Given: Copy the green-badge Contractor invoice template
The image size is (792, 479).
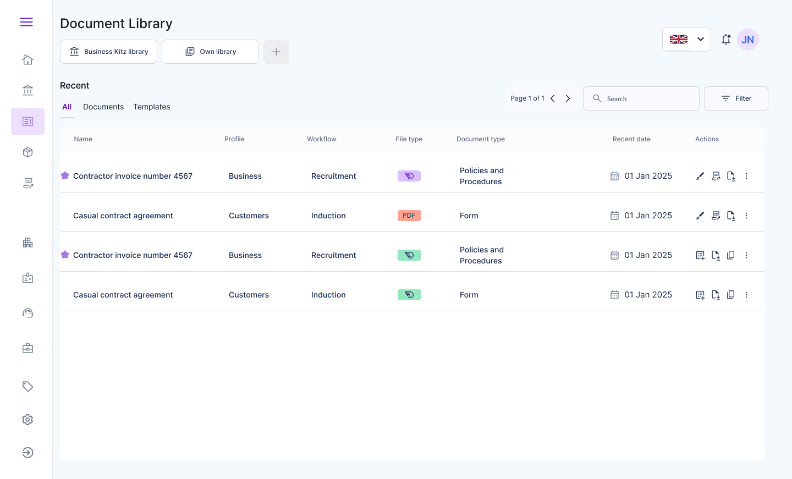Looking at the screenshot, I should (731, 255).
